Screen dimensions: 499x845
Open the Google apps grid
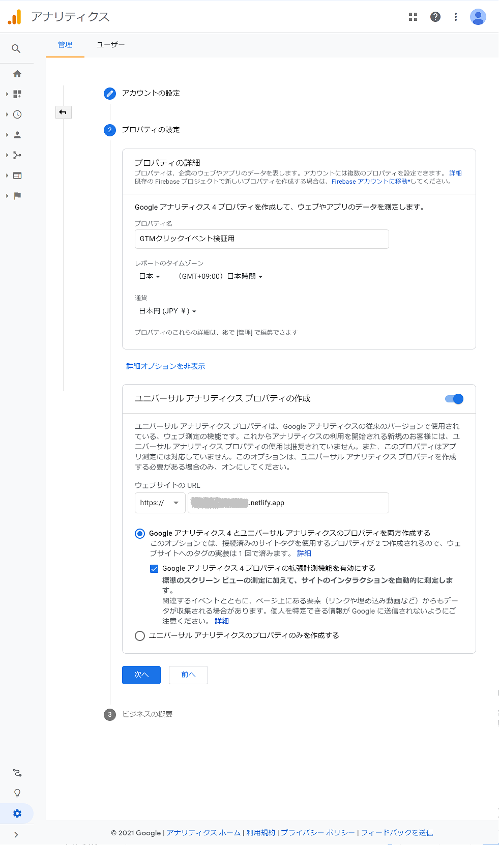coord(413,17)
